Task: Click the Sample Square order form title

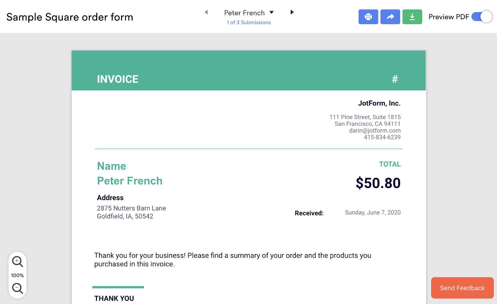Action: pos(70,17)
